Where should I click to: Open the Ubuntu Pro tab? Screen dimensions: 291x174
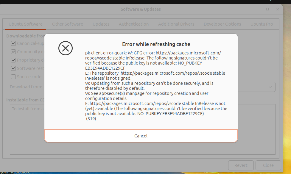point(262,24)
